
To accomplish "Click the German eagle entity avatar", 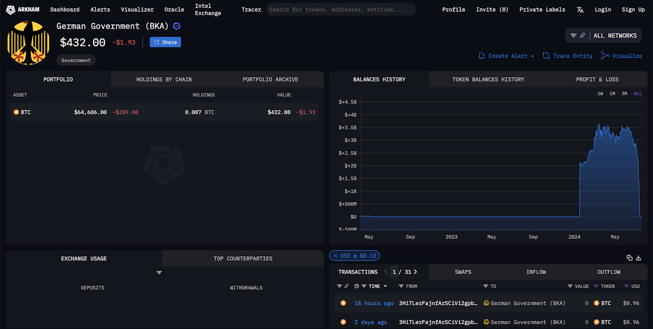I will coord(28,43).
